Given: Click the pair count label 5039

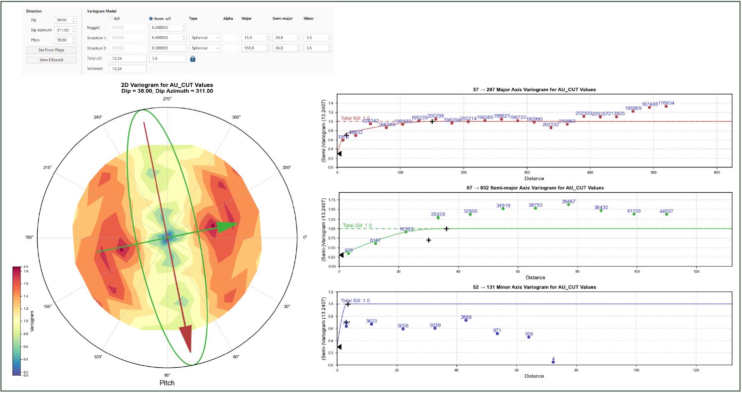Looking at the screenshot, I should (435, 326).
